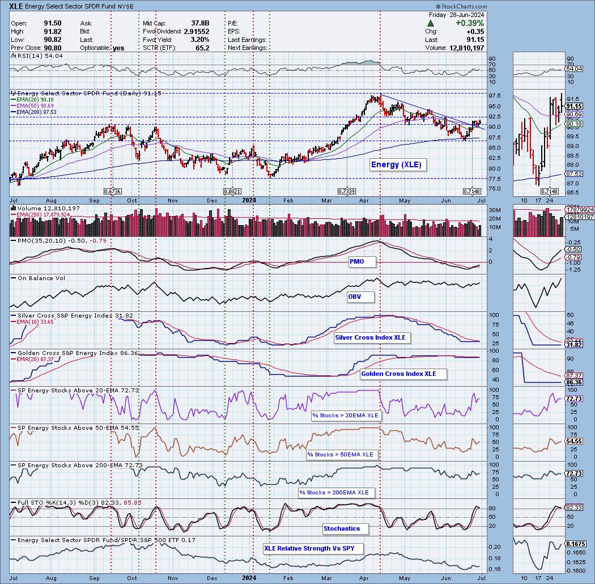
Task: Select the SCTR (ETF) value 65.2
Action: [x=203, y=48]
